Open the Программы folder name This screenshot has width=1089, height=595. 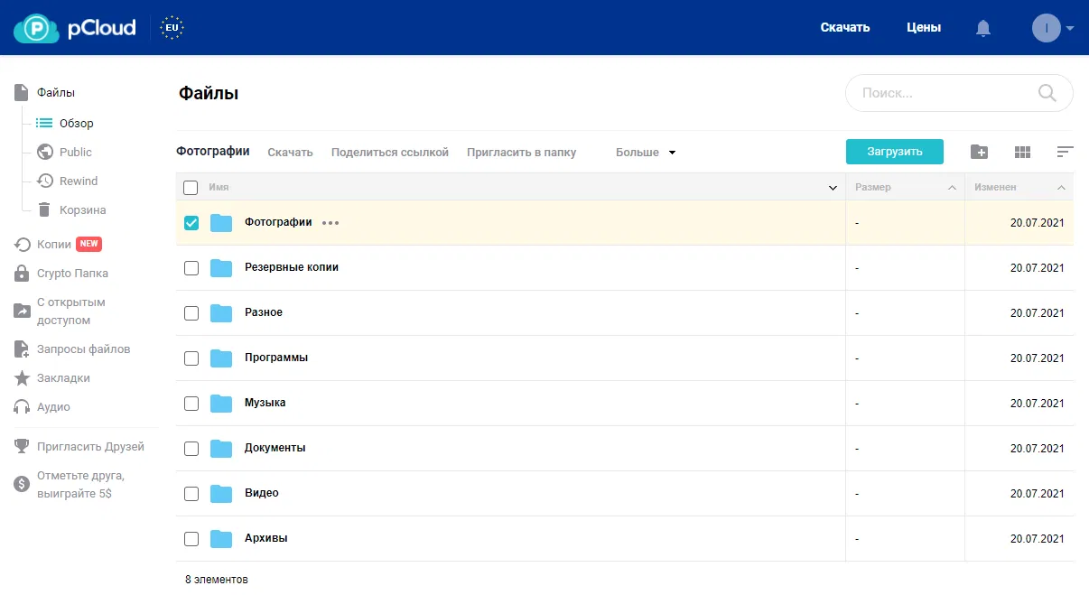(x=276, y=358)
